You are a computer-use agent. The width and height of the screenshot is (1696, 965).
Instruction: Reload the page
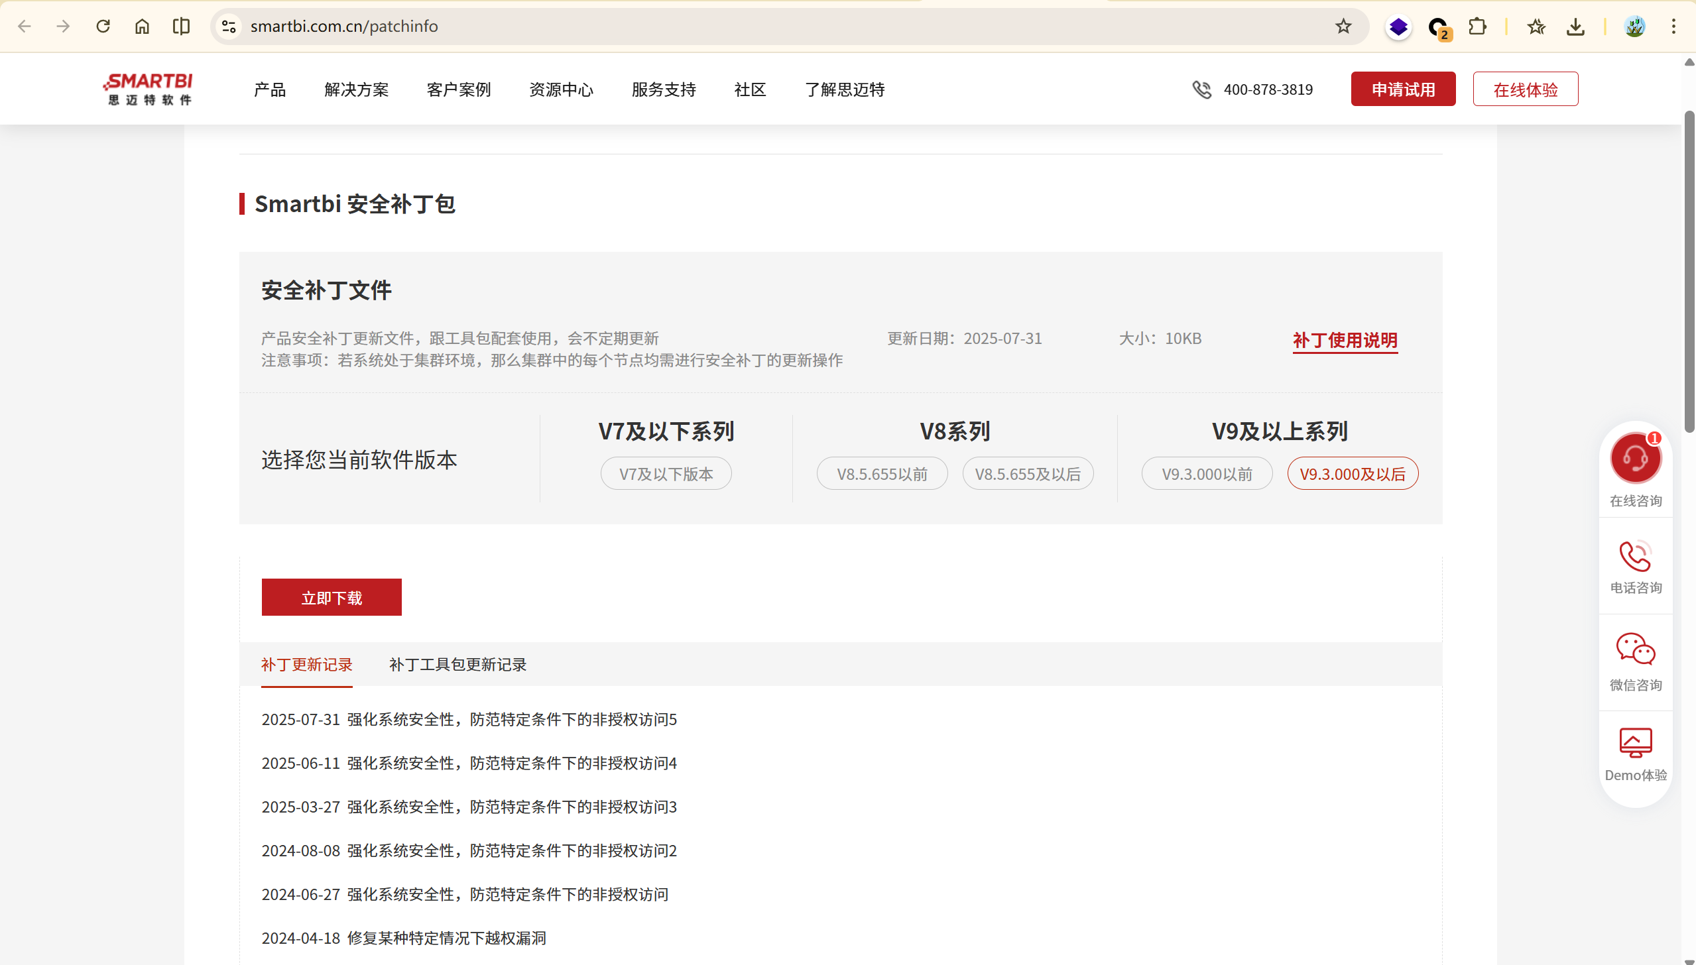(x=103, y=27)
